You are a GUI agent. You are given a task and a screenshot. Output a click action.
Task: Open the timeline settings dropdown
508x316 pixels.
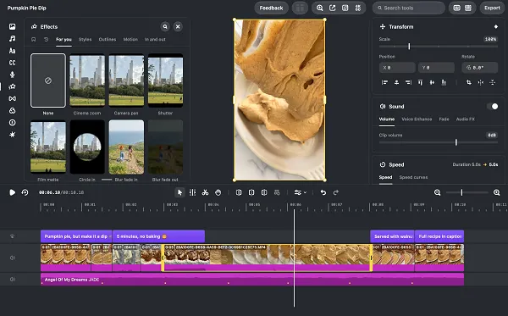coord(300,192)
